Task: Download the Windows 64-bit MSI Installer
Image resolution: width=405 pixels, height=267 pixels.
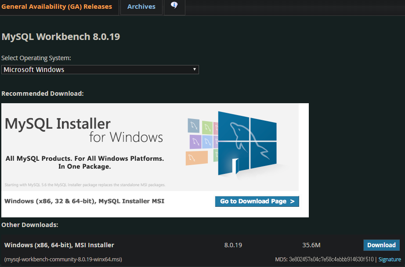Action: (381, 245)
